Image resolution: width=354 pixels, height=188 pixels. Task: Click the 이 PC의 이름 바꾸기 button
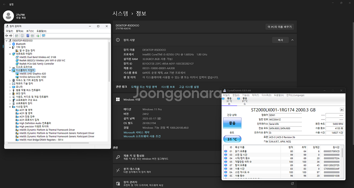(x=279, y=27)
